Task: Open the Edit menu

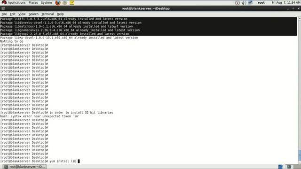Action: coord(13,14)
